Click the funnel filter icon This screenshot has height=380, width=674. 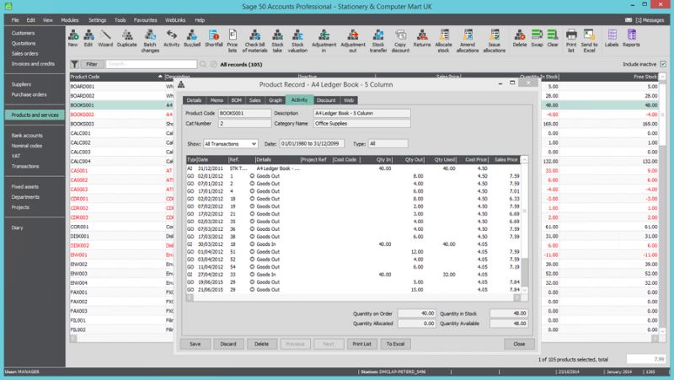(74, 64)
